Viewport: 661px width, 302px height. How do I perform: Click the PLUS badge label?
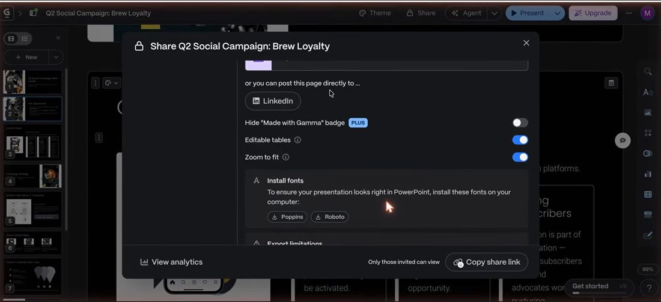[x=358, y=123]
